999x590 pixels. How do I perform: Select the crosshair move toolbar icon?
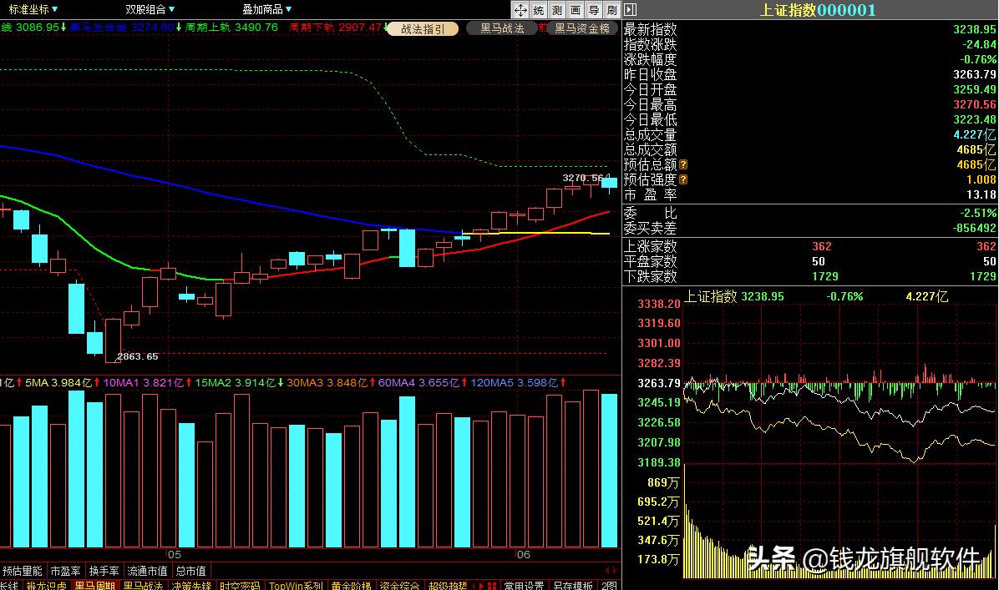520,10
